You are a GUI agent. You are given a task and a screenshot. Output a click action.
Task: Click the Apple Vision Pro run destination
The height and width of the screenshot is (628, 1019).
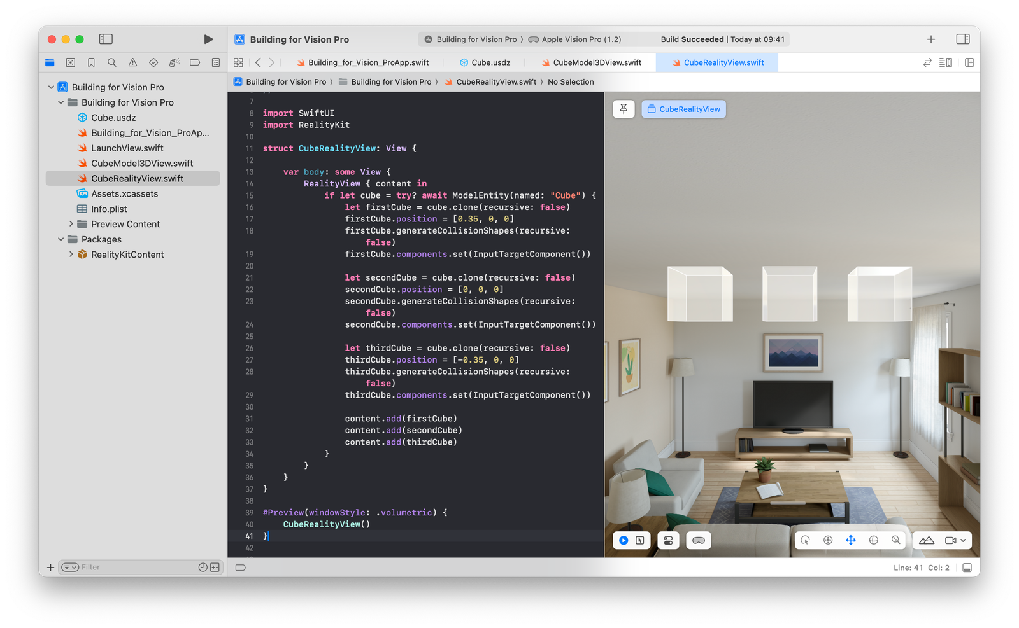click(x=575, y=39)
